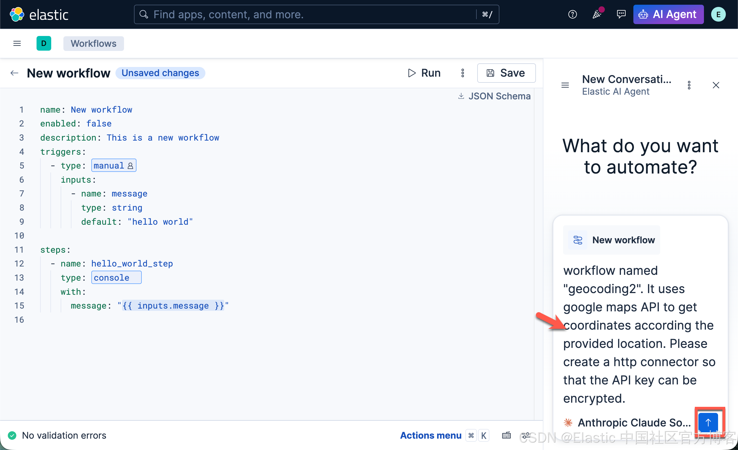The width and height of the screenshot is (738, 450).
Task: Click the default "hello world" value
Action: click(160, 222)
